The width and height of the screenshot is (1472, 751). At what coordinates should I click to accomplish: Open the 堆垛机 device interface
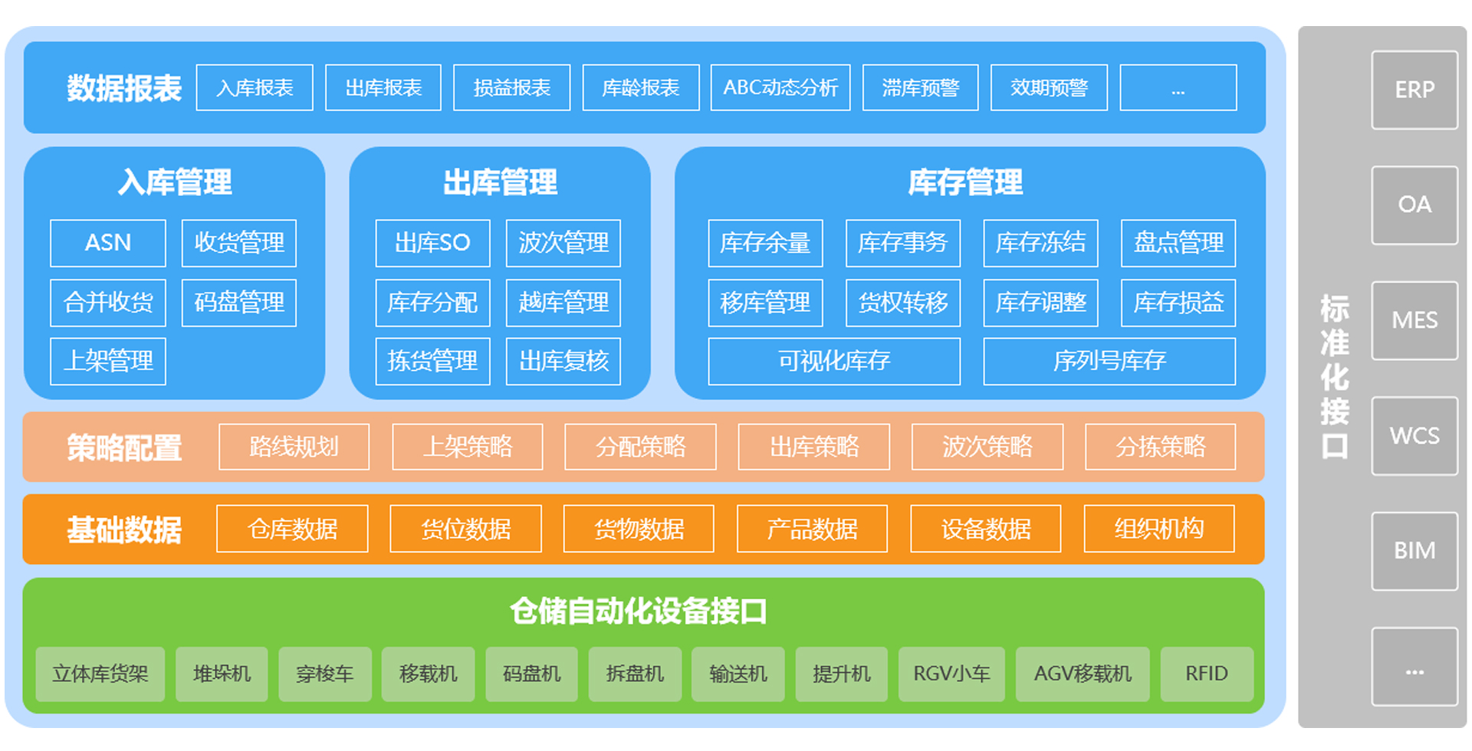click(222, 674)
